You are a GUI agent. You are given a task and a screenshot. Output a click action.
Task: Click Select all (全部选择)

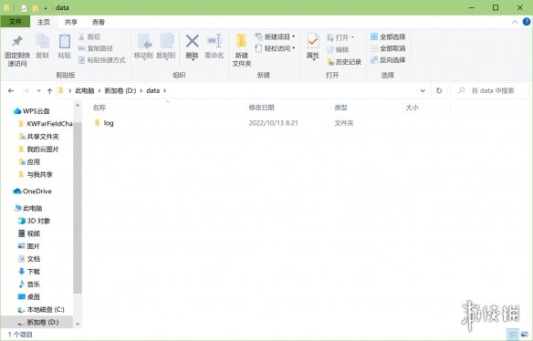[x=388, y=36]
